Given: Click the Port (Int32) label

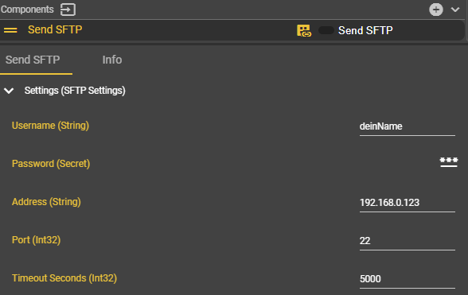Looking at the screenshot, I should [x=36, y=240].
